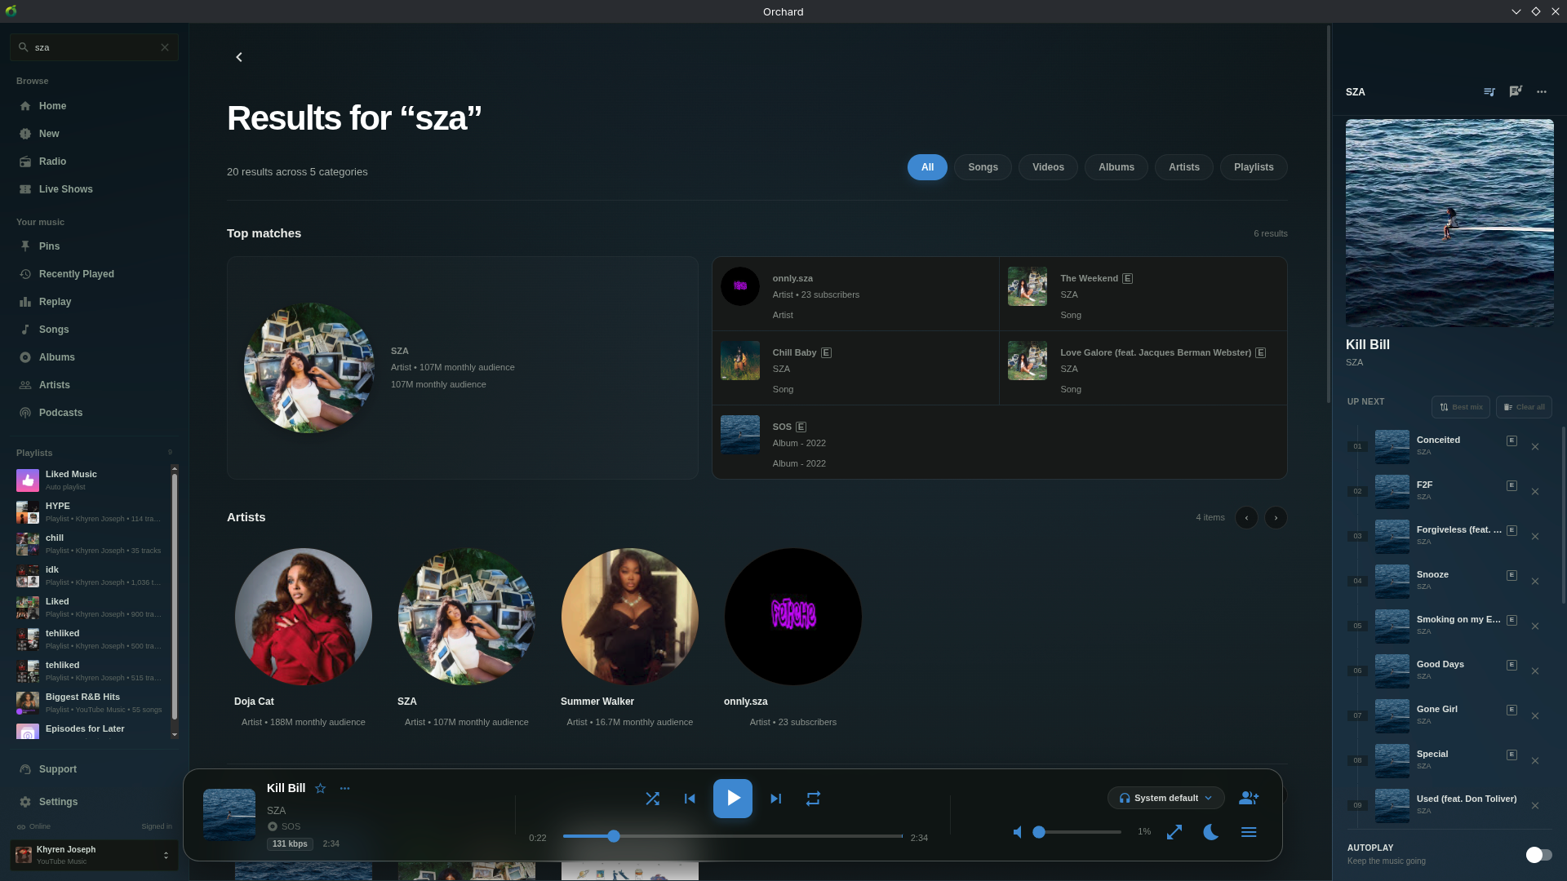Toggle the Autoplay switch

(x=1538, y=854)
